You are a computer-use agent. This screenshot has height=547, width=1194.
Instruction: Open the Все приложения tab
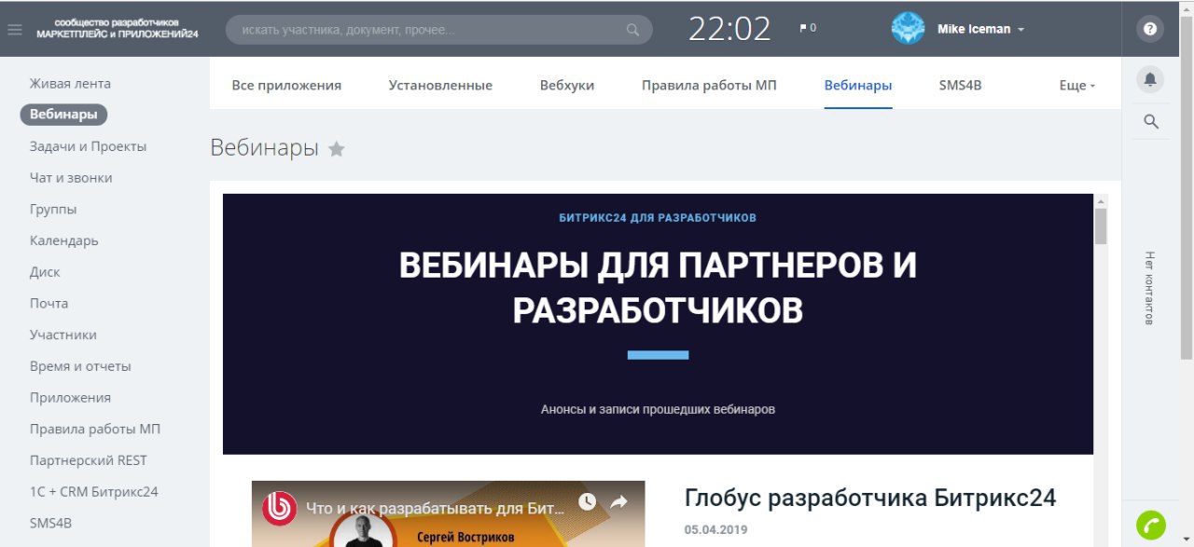[x=286, y=85]
